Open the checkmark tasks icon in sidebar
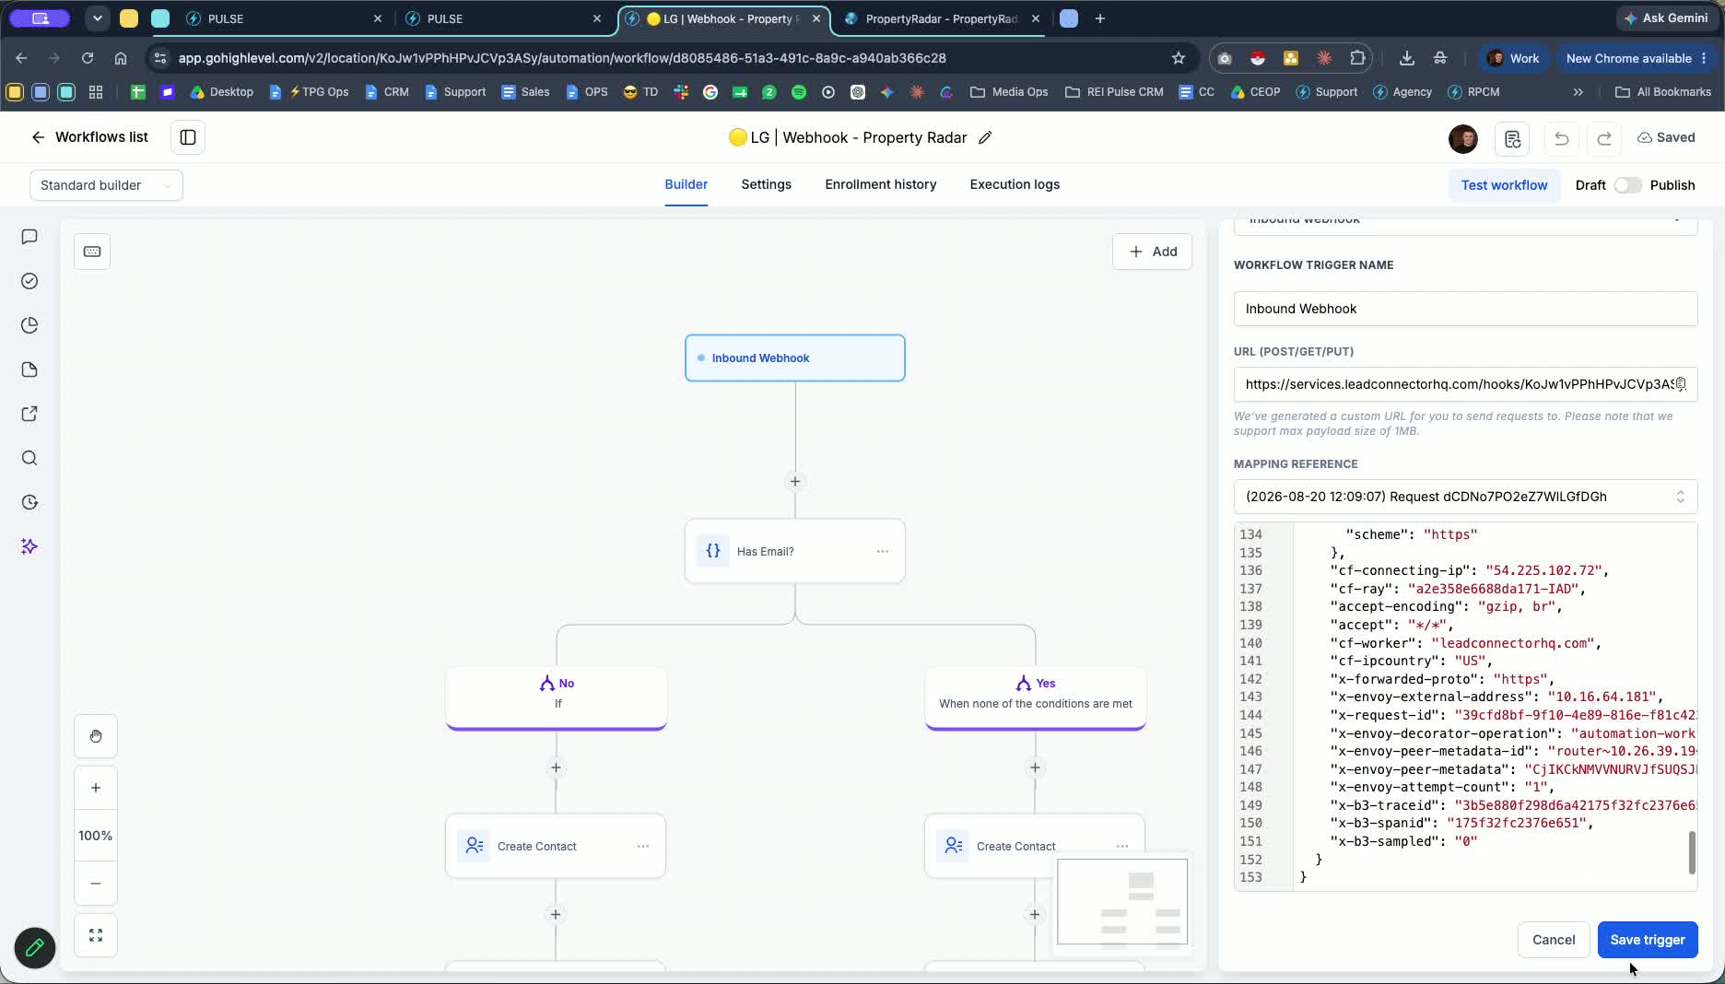The image size is (1725, 984). tap(29, 281)
